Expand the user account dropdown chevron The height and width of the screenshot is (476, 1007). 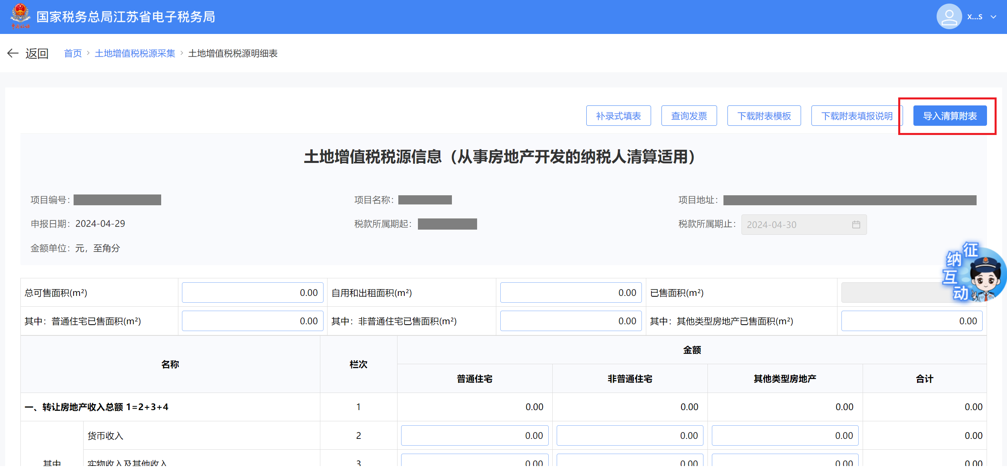click(x=993, y=17)
